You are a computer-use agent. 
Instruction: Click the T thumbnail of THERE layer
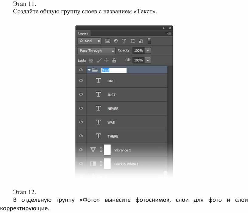(x=98, y=136)
